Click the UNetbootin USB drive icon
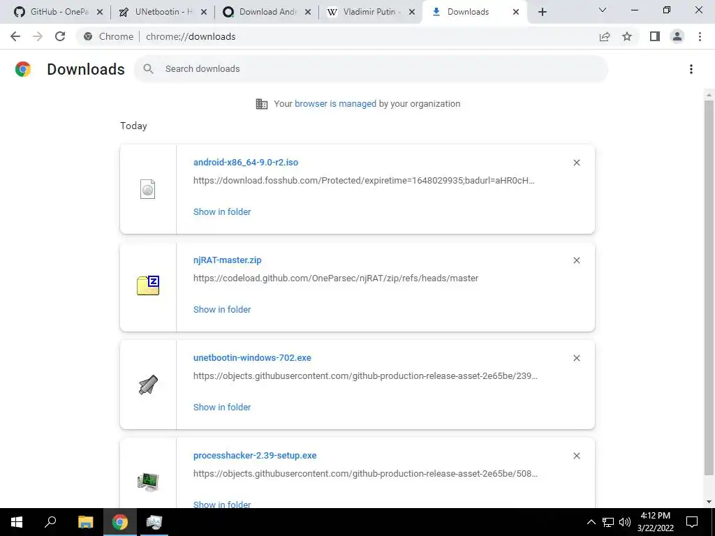This screenshot has width=715, height=536. tap(148, 385)
